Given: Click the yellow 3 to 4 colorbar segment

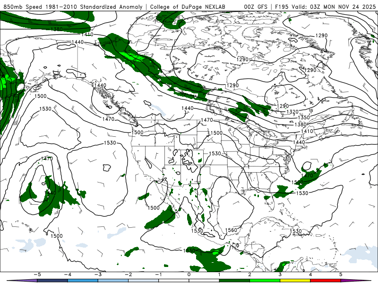Looking at the screenshot, I should point(295,281).
